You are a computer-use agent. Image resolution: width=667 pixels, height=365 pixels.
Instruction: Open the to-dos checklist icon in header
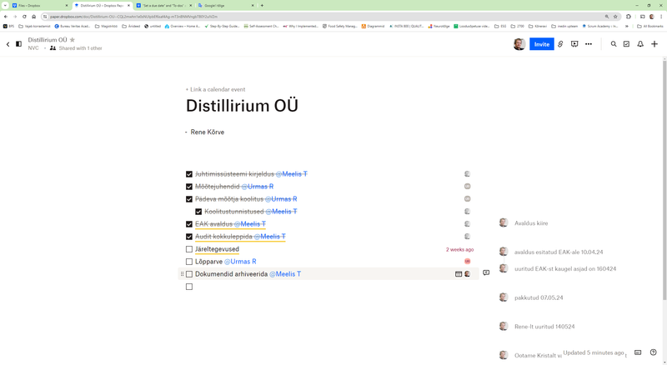627,44
